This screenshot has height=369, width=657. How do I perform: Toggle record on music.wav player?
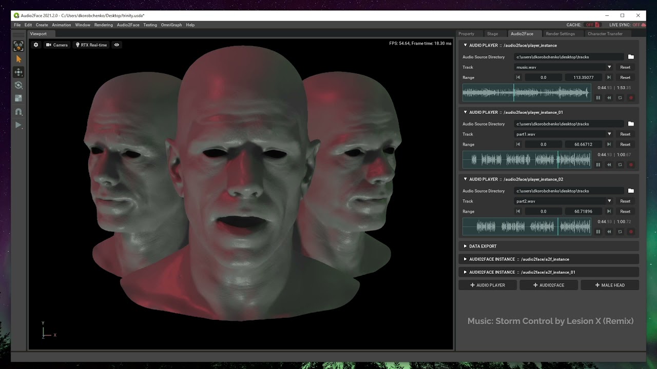(631, 98)
